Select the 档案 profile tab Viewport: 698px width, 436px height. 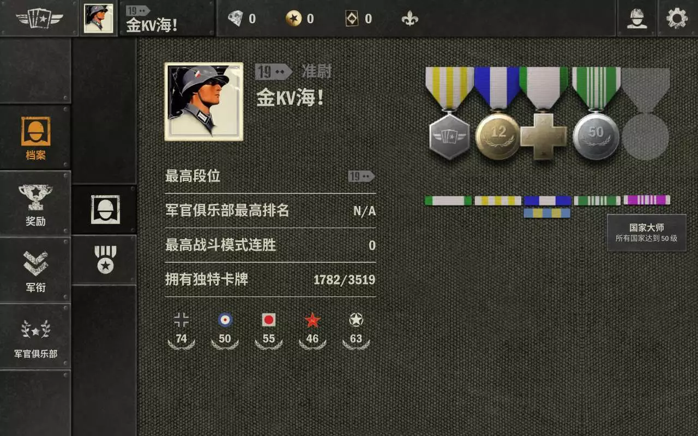pos(35,137)
